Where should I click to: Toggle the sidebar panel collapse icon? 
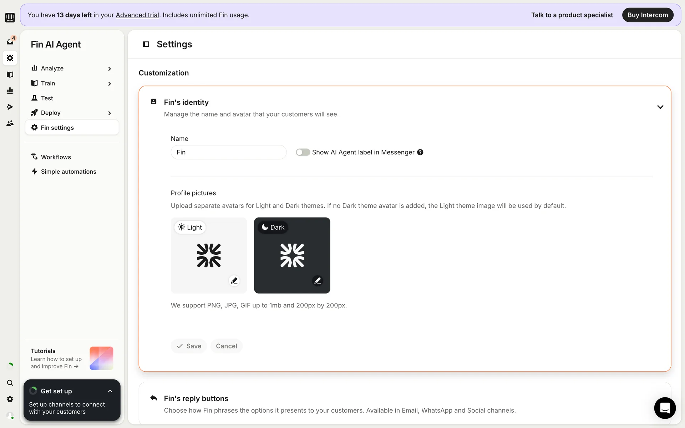coord(146,44)
